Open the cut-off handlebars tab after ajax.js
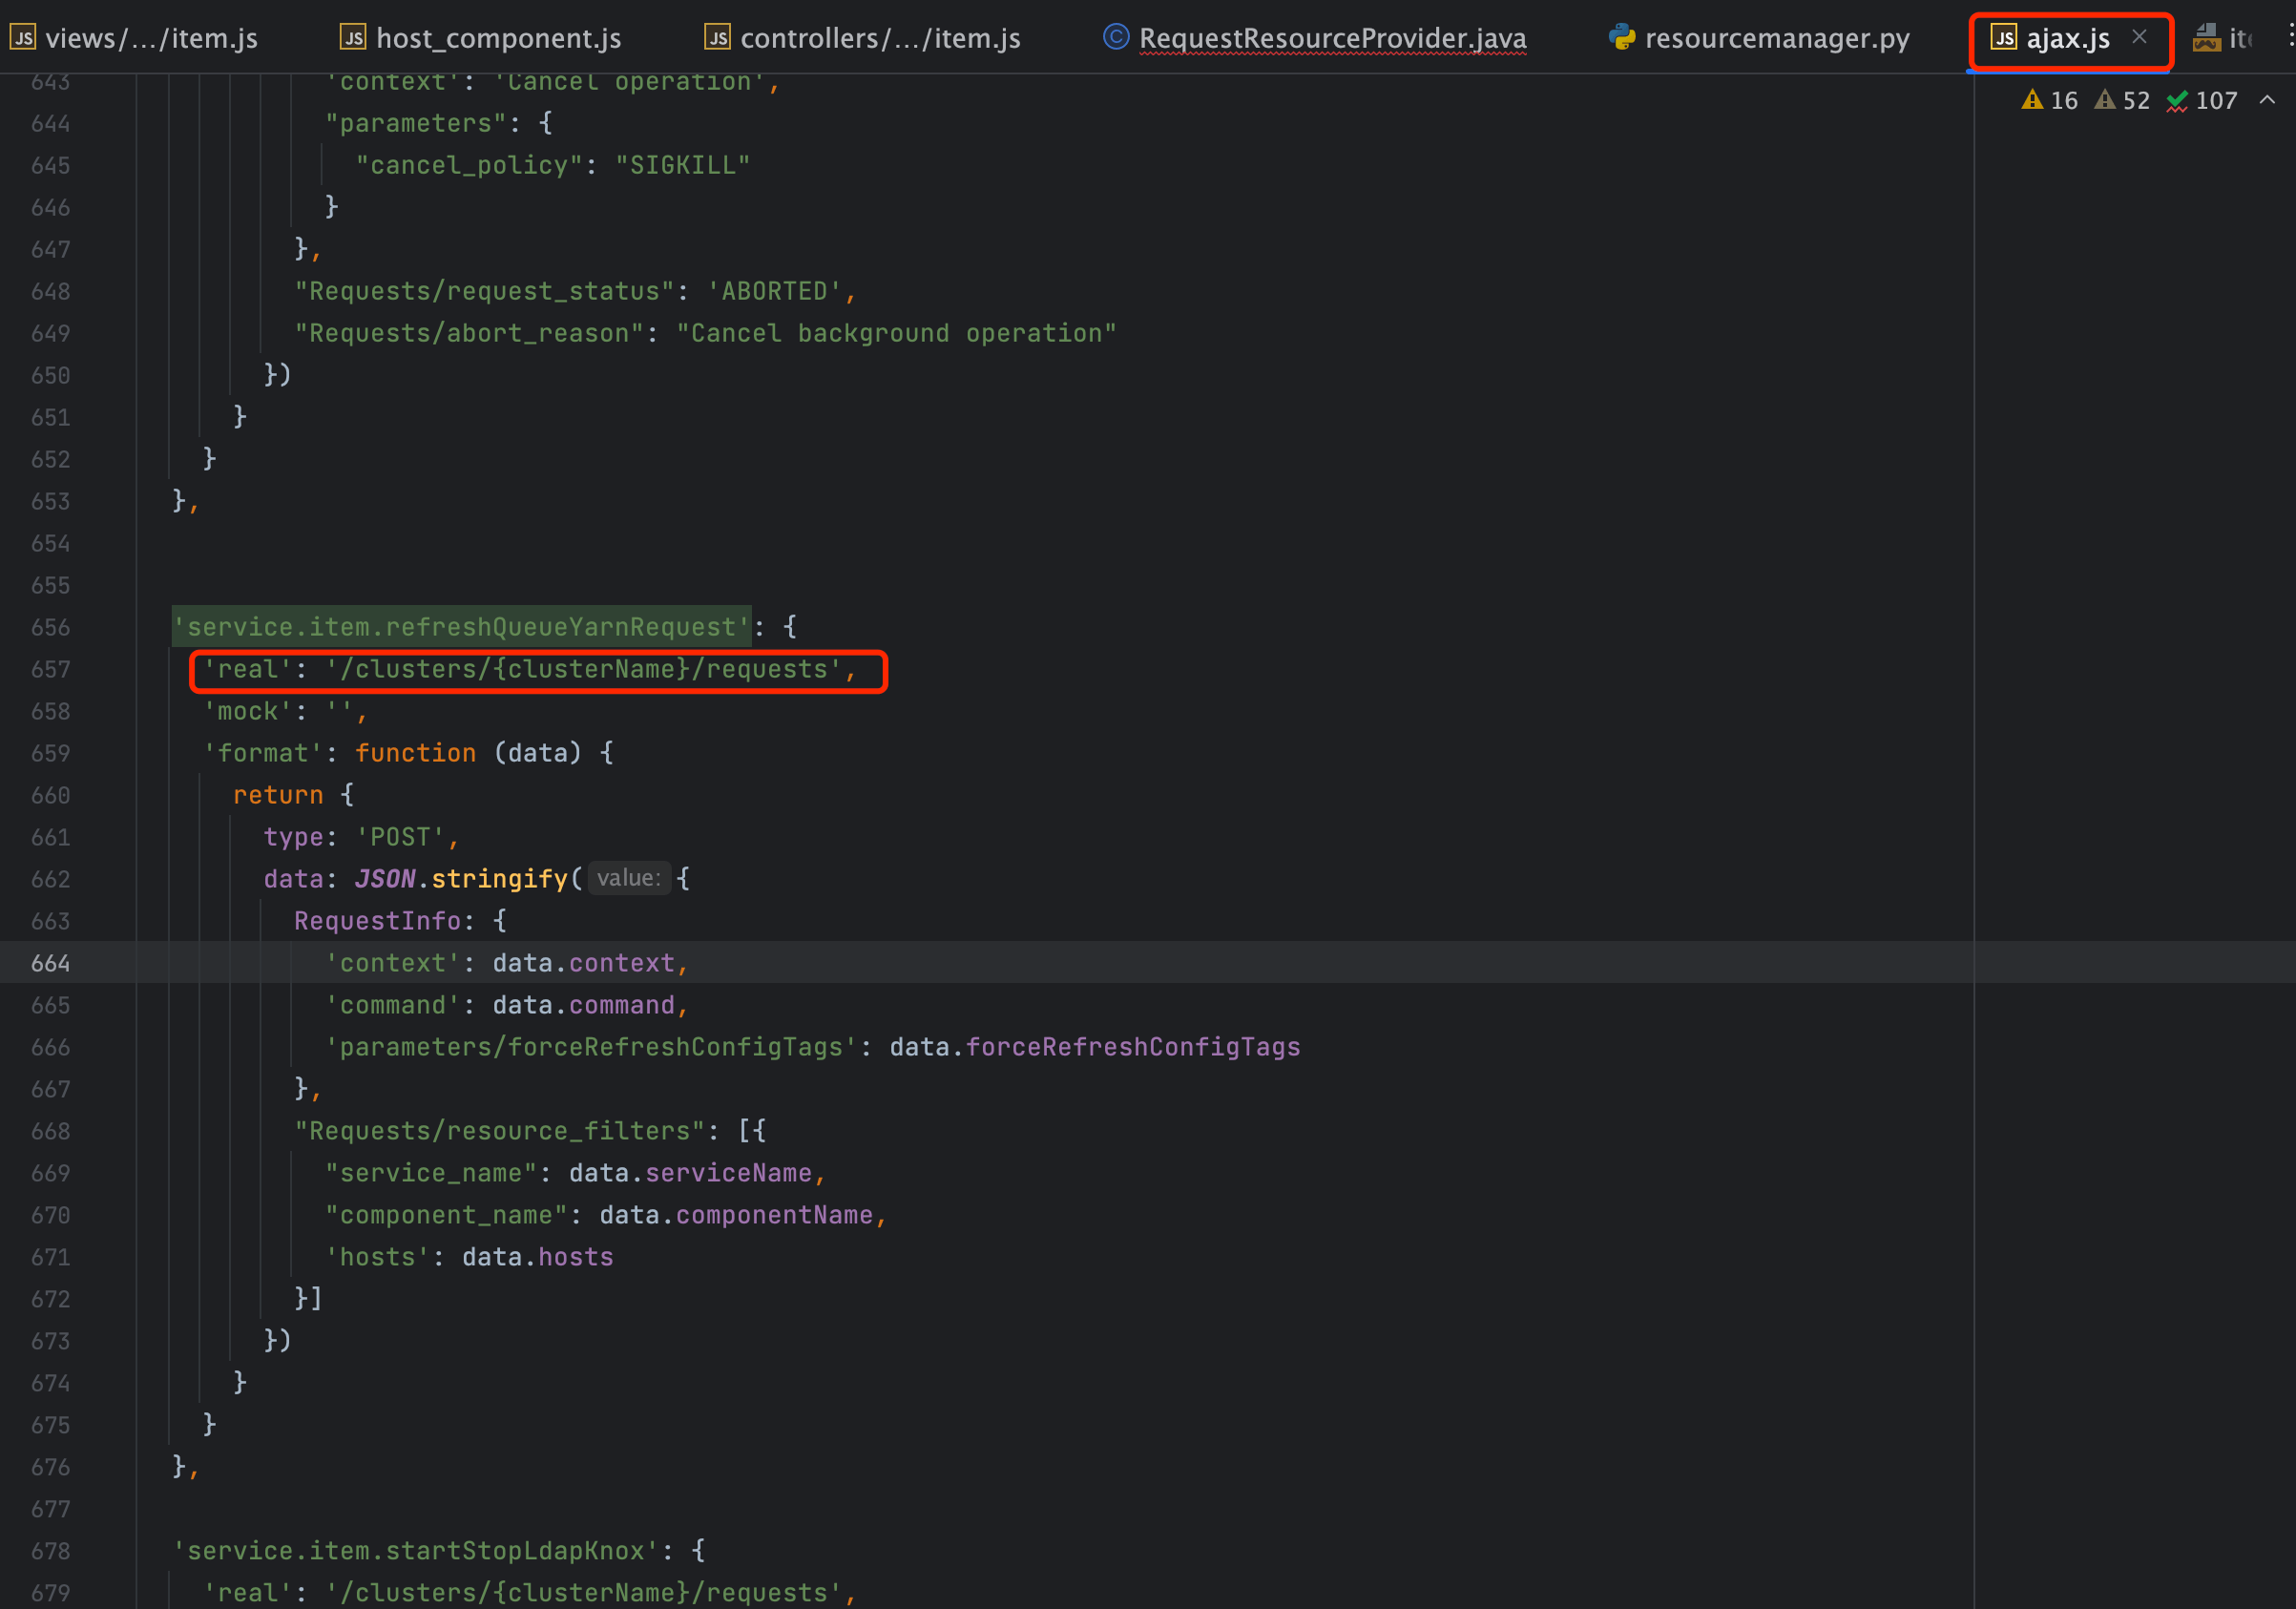The image size is (2296, 1609). tap(2223, 38)
